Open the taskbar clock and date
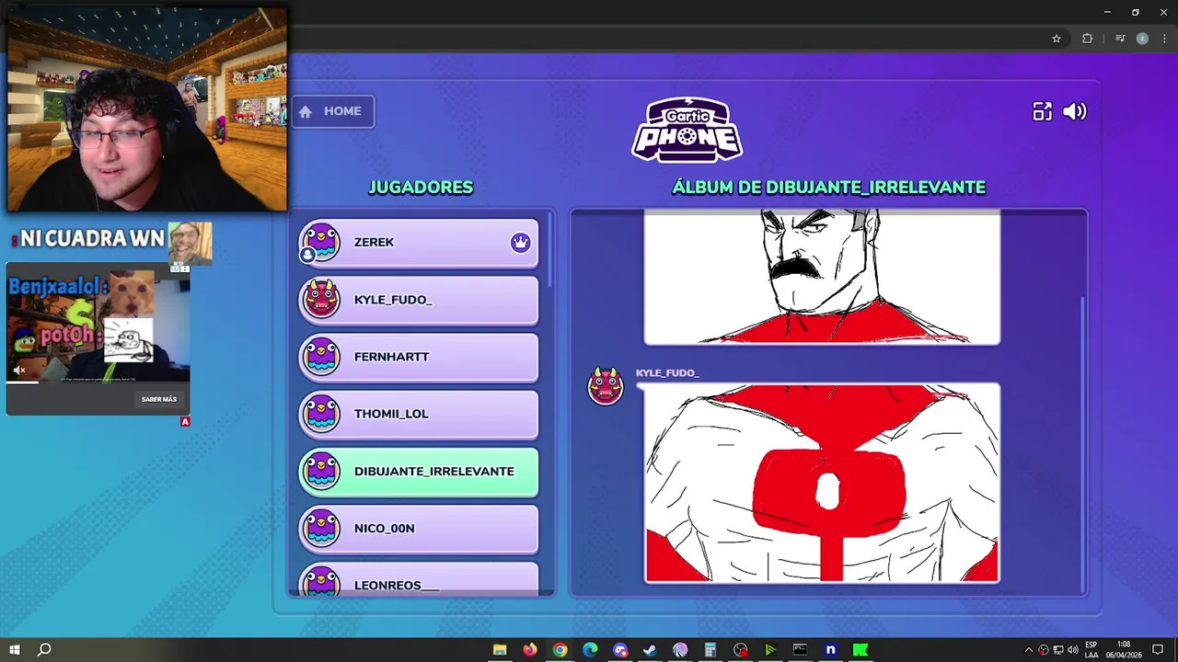 click(1124, 650)
